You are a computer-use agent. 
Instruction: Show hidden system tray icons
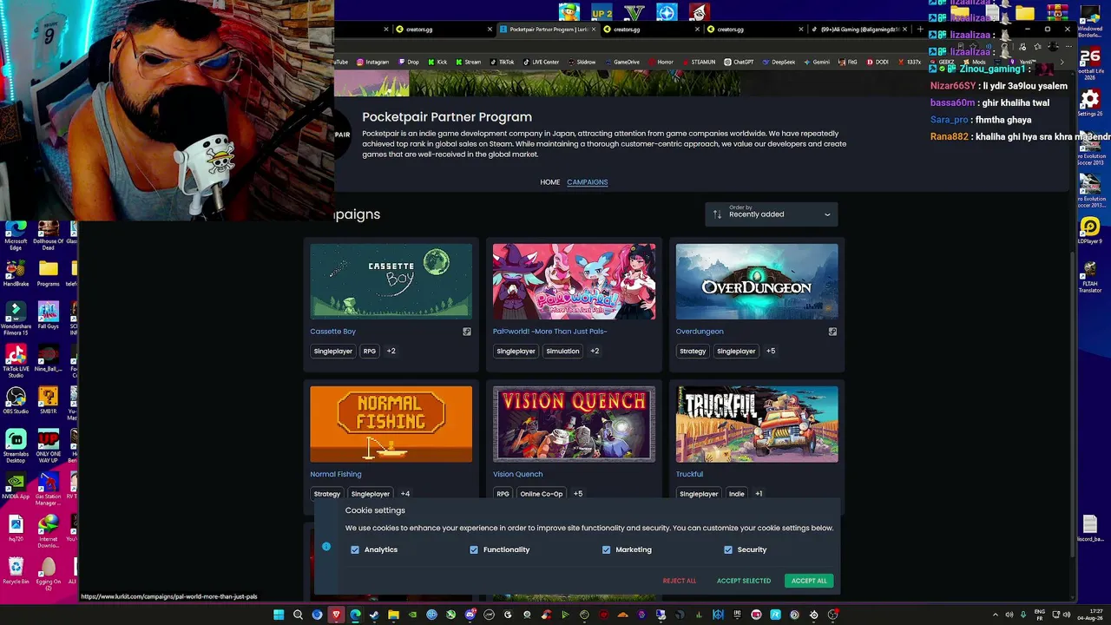pyautogui.click(x=996, y=615)
